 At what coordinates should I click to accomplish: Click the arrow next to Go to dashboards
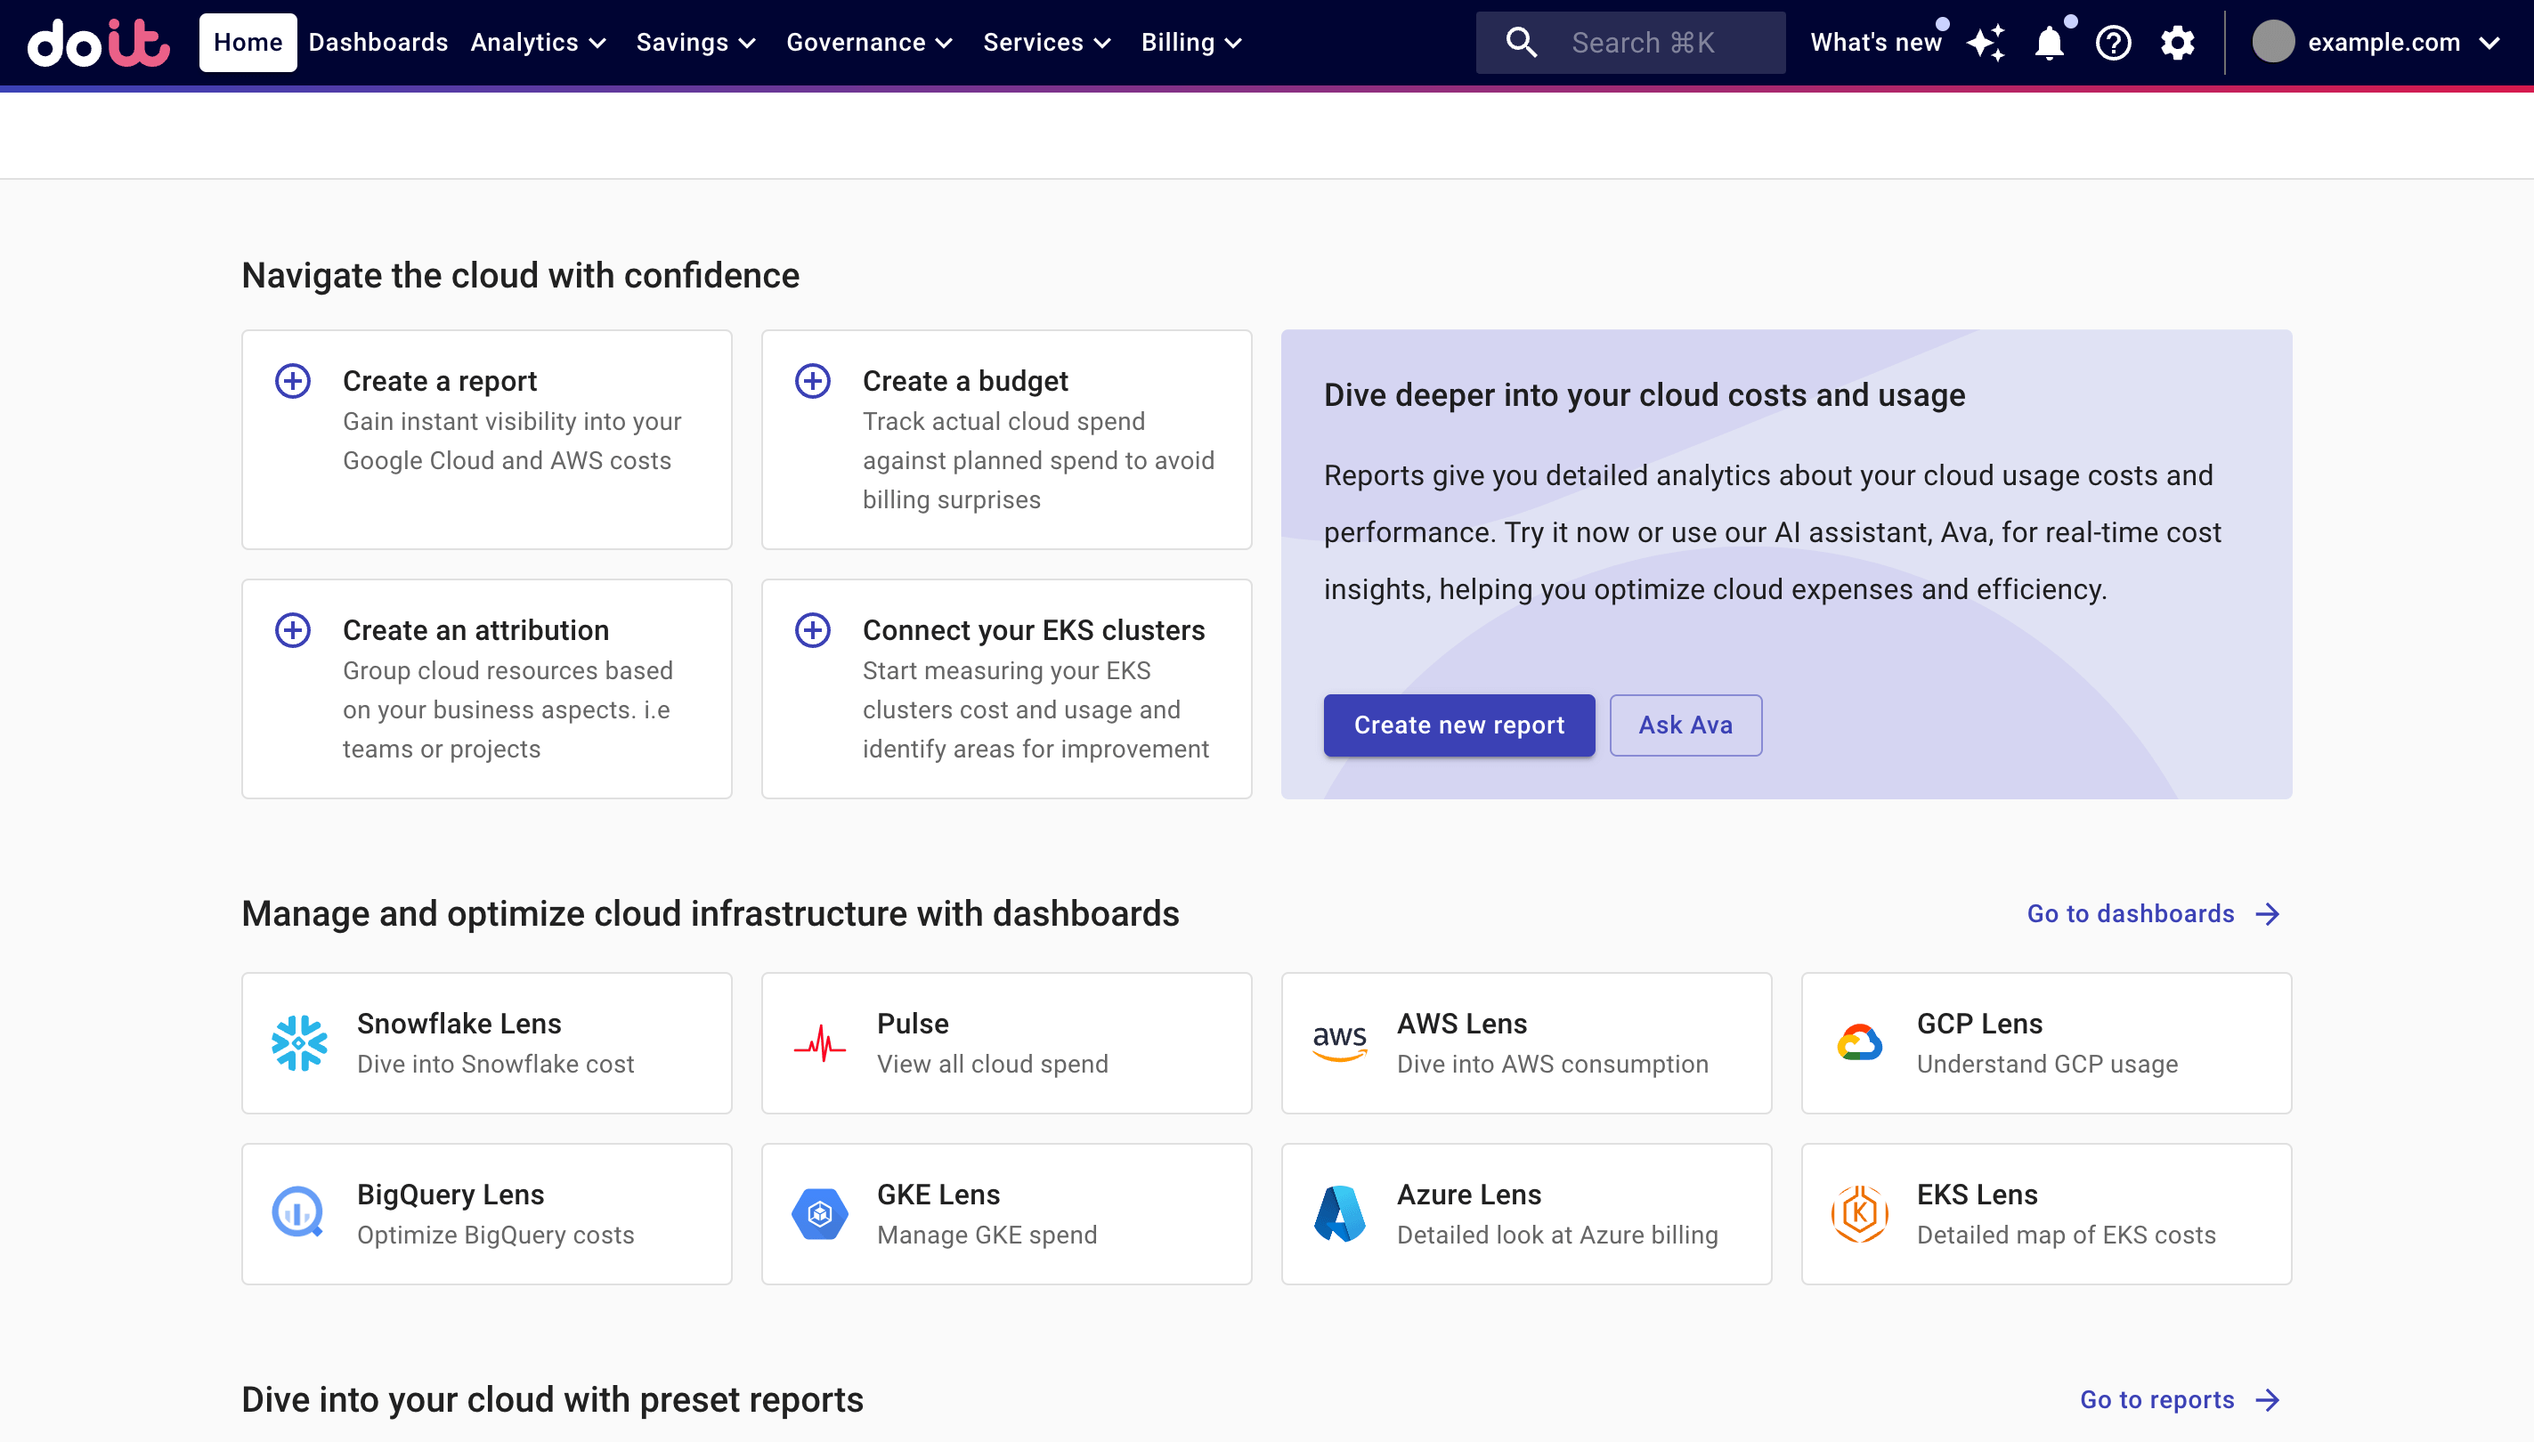point(2268,914)
